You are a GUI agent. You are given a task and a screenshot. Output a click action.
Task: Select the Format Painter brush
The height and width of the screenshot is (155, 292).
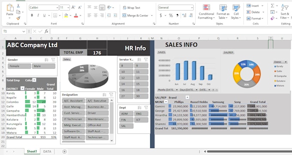point(18,18)
